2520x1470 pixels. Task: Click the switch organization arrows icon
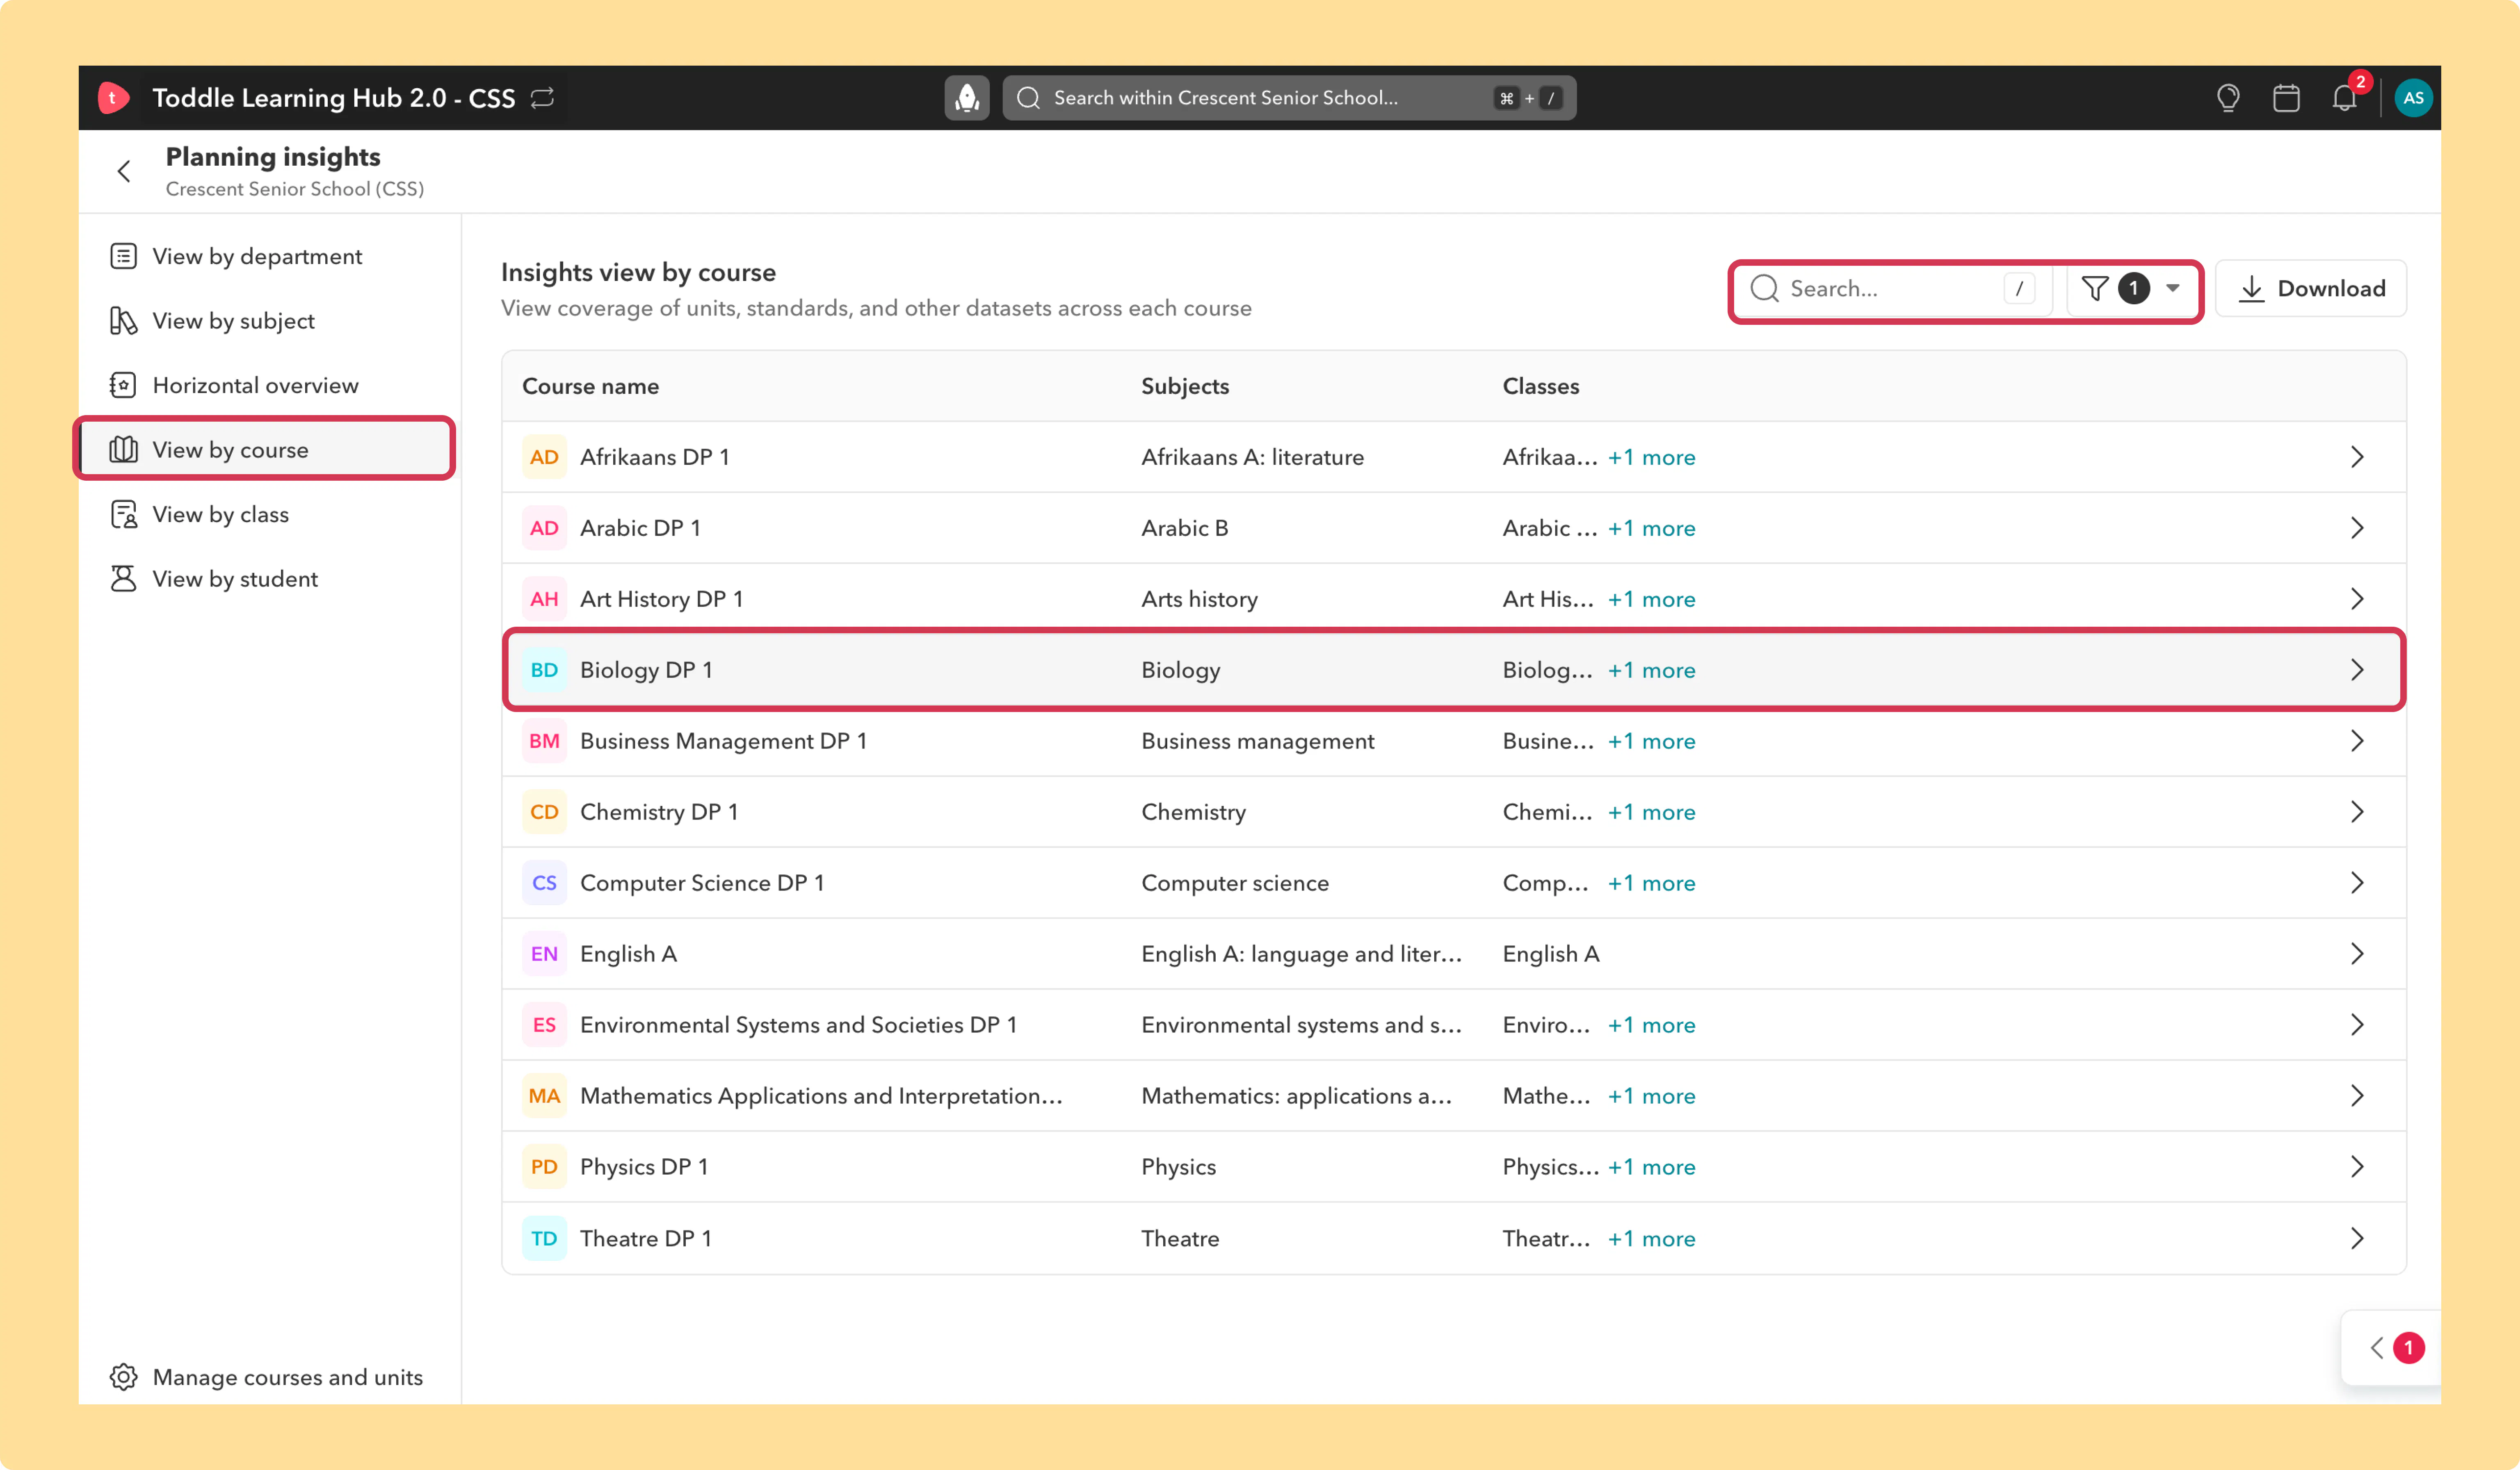point(542,98)
